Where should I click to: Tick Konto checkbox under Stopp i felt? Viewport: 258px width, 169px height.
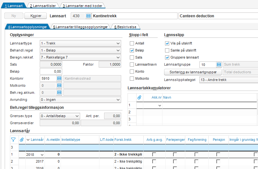(132, 71)
